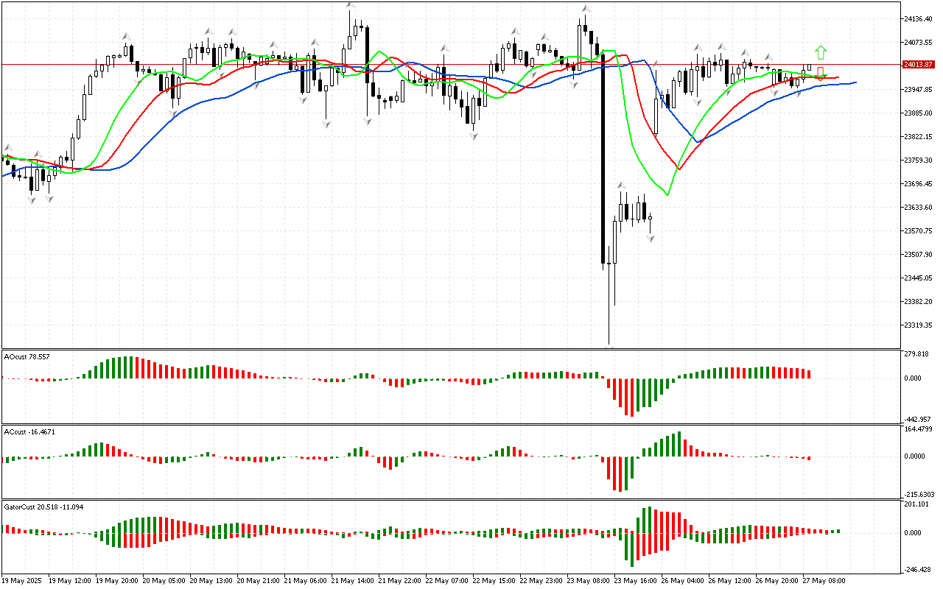The image size is (943, 589).
Task: Select the right end of blue Alligator line
Action: pyautogui.click(x=855, y=82)
